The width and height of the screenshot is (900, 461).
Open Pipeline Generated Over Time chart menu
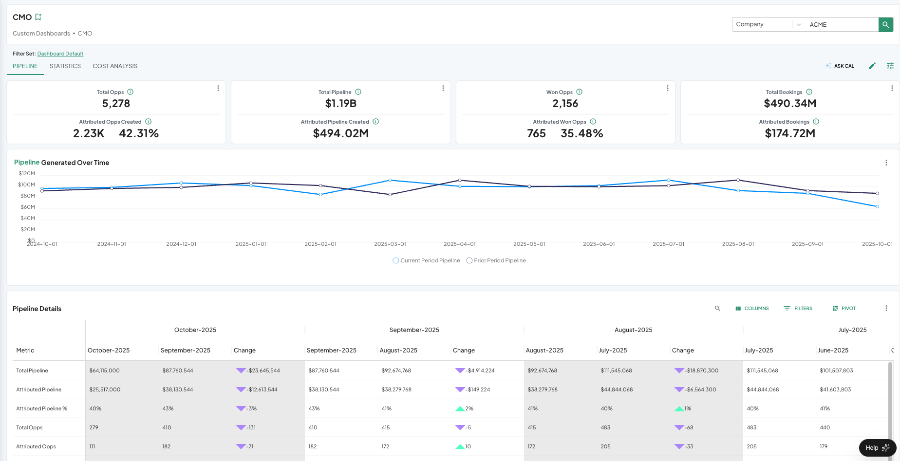886,163
